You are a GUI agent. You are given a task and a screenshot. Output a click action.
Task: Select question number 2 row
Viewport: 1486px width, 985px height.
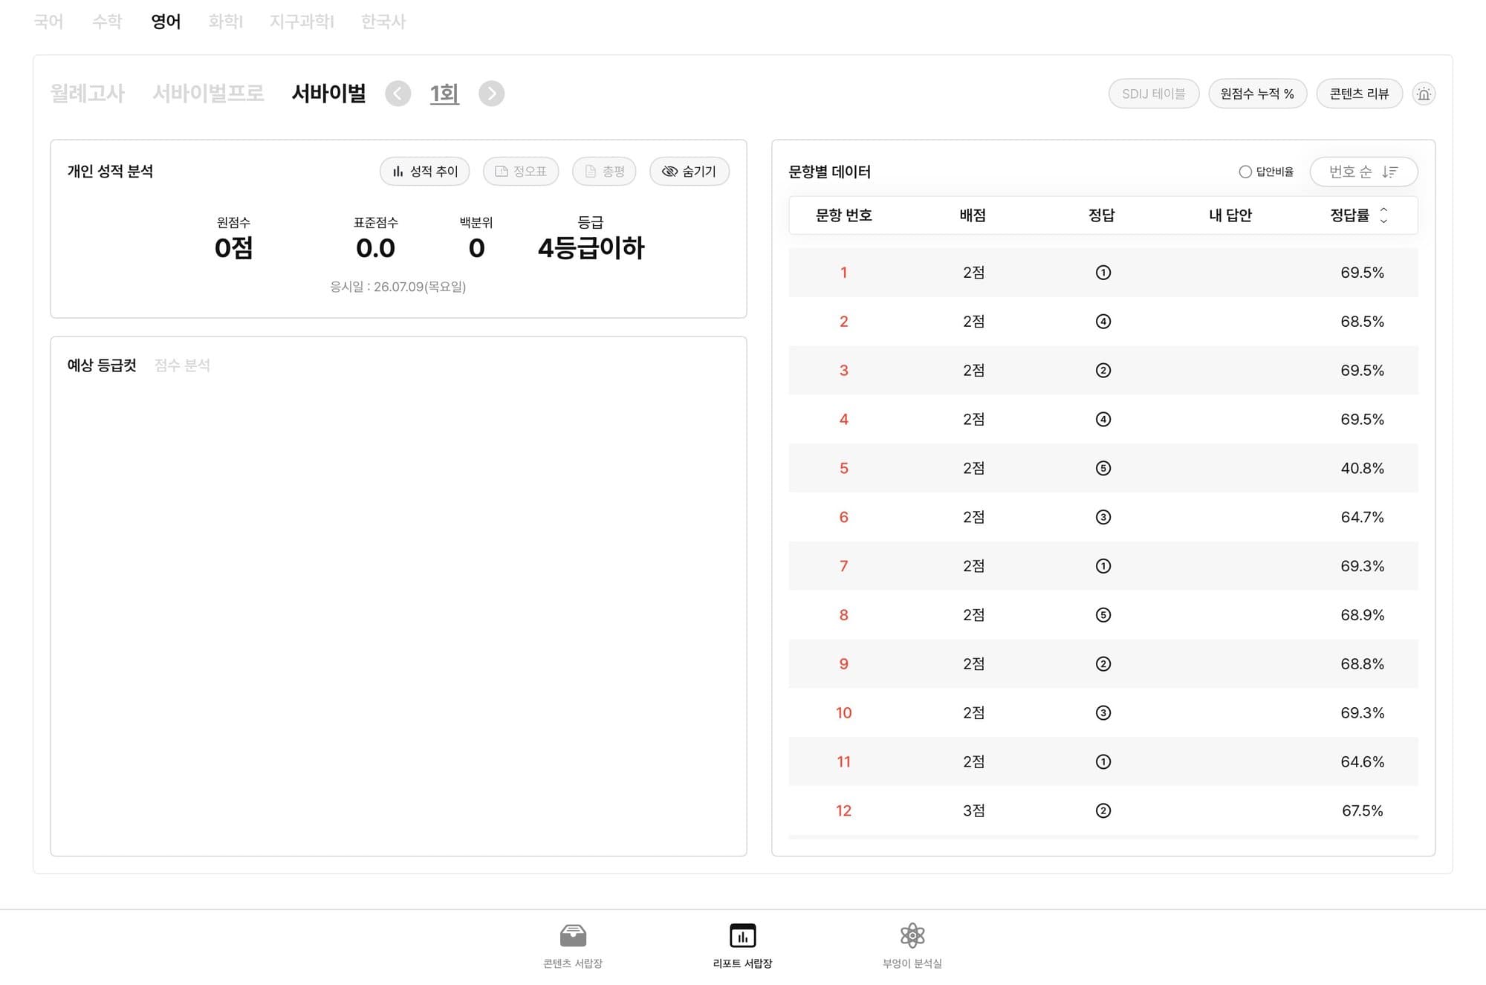point(1103,322)
